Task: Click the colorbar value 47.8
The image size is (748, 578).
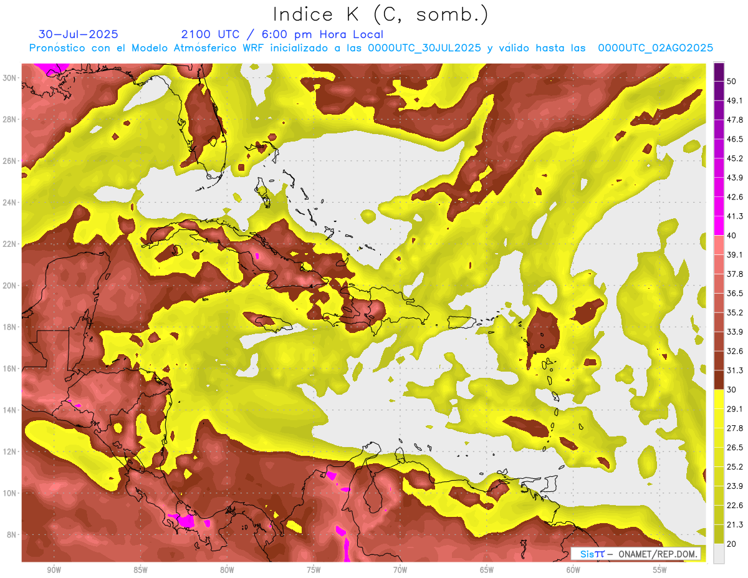Action: tap(734, 120)
